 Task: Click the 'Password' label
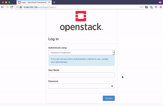[53, 81]
